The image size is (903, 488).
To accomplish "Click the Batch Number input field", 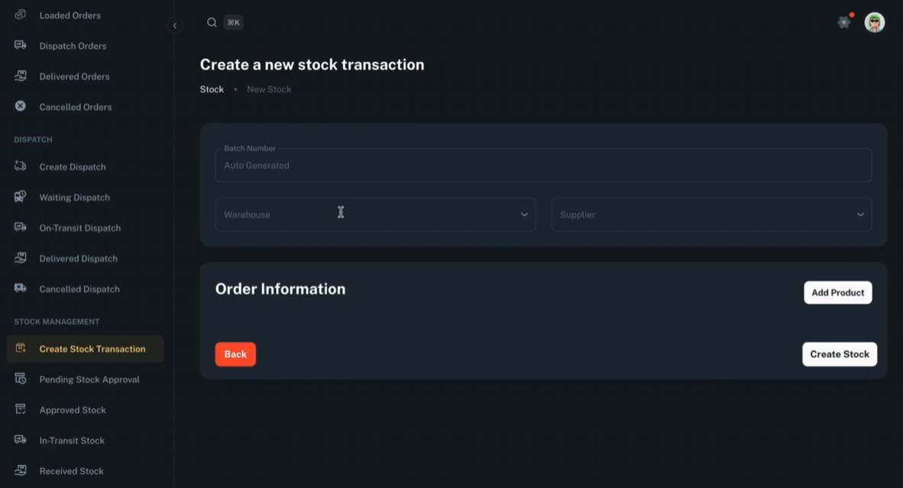I will [x=543, y=165].
